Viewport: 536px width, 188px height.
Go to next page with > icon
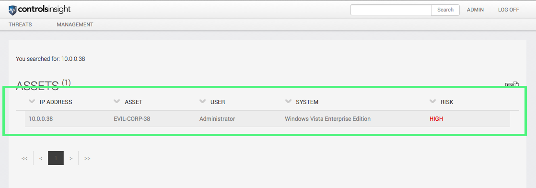[x=71, y=158]
